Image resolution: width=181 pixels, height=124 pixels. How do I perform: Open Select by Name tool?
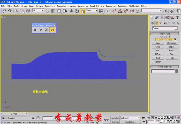(x=53, y=11)
